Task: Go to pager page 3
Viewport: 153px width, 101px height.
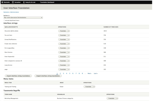Action: 63,73
